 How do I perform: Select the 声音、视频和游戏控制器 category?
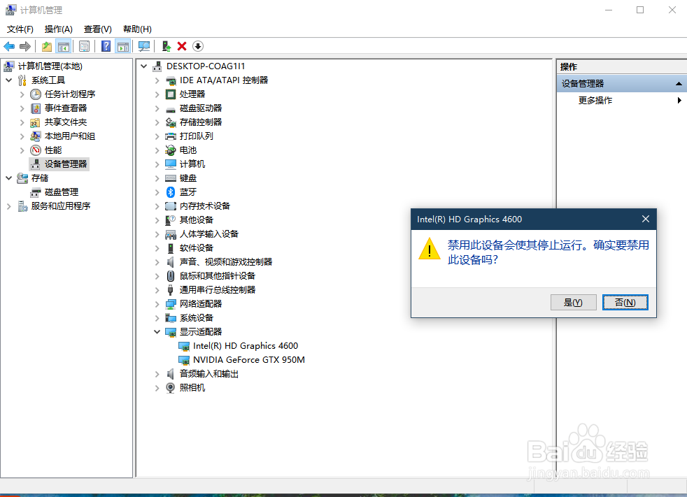coord(226,262)
